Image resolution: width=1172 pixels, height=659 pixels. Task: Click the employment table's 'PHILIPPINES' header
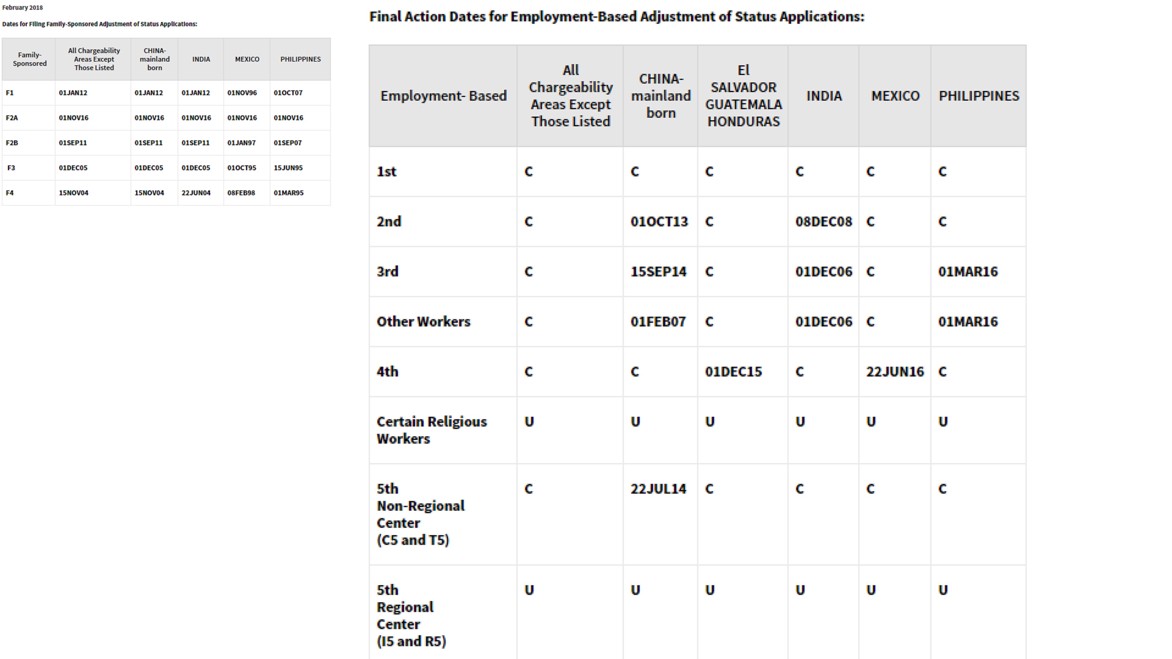[x=978, y=96]
